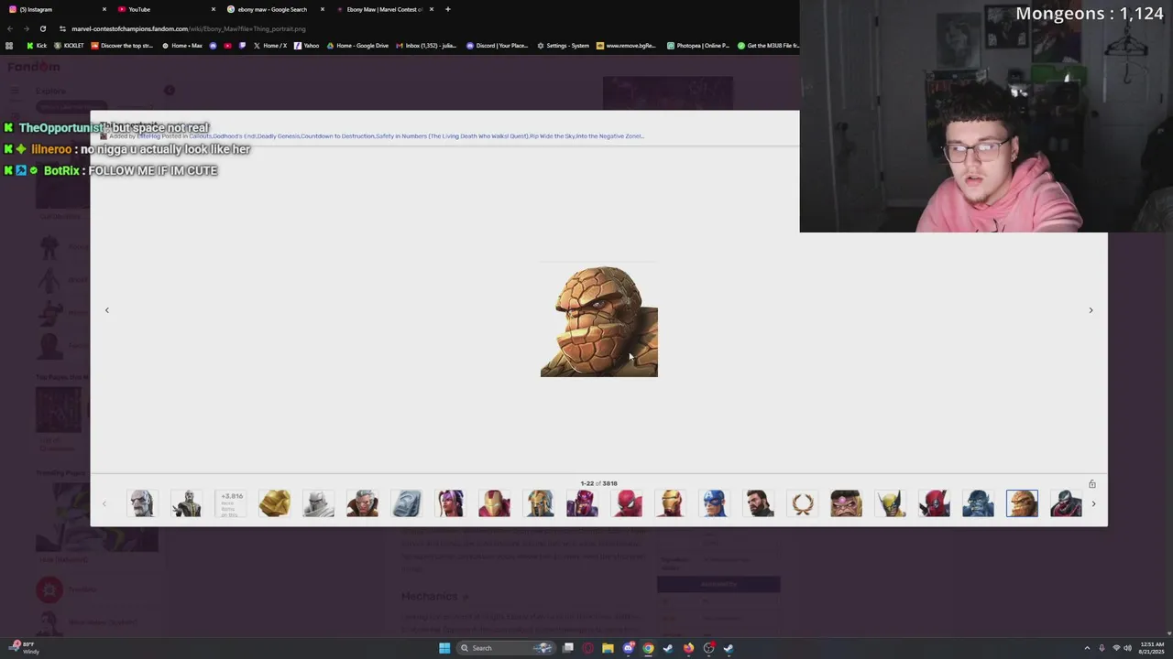This screenshot has height=659, width=1173.
Task: Show hidden system tray icons
Action: pos(1087,648)
